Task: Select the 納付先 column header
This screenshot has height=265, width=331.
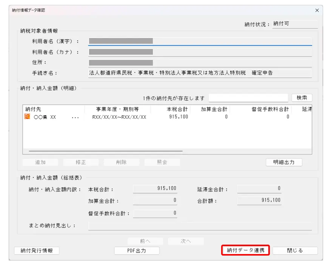Action: [x=54, y=109]
